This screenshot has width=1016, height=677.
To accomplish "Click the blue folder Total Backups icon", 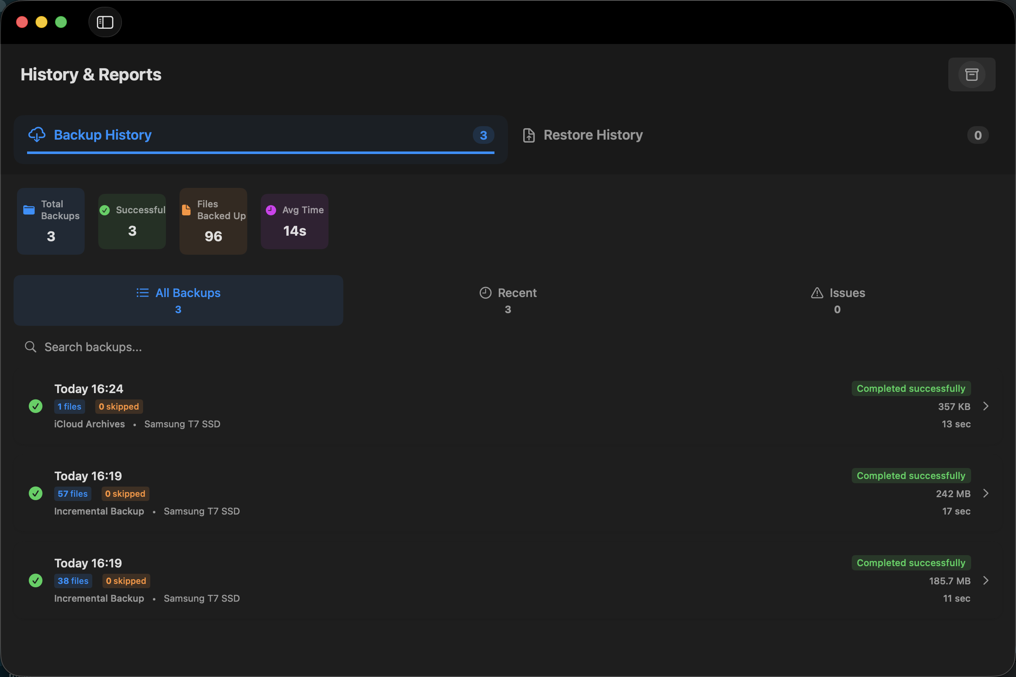I will point(29,210).
